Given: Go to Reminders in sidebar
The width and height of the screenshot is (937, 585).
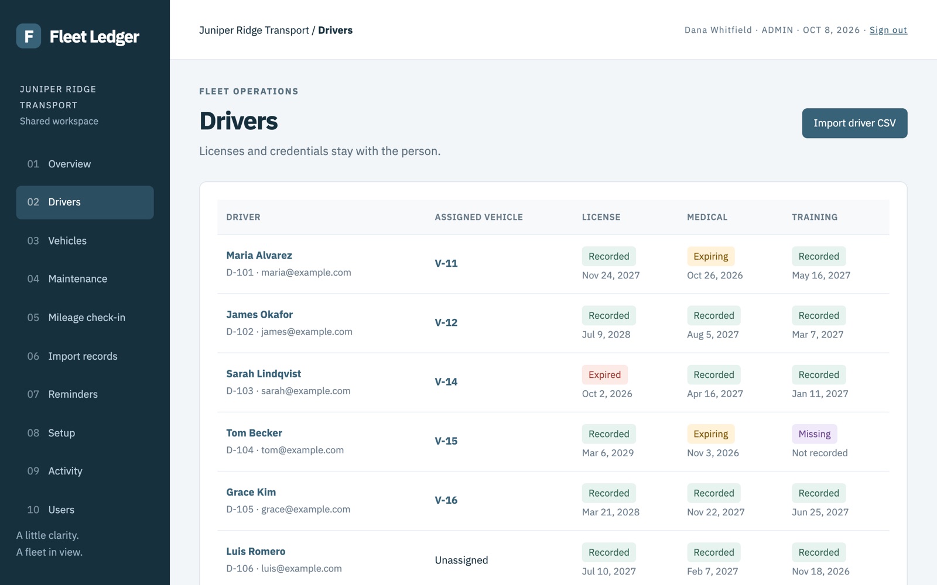Looking at the screenshot, I should tap(85, 394).
